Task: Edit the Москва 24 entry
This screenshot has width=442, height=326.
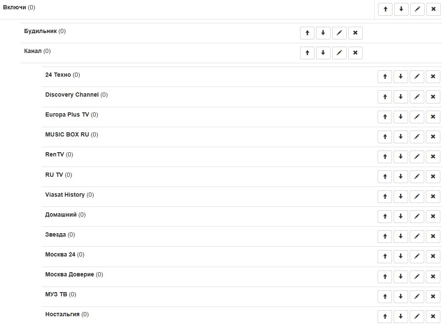Action: [x=417, y=256]
